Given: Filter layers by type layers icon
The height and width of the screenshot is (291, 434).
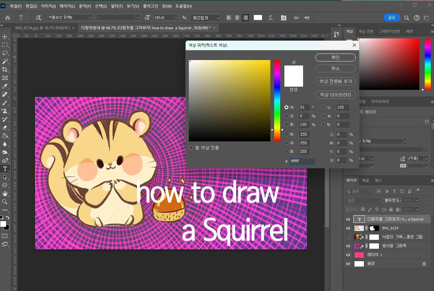Looking at the screenshot, I should pos(394,191).
